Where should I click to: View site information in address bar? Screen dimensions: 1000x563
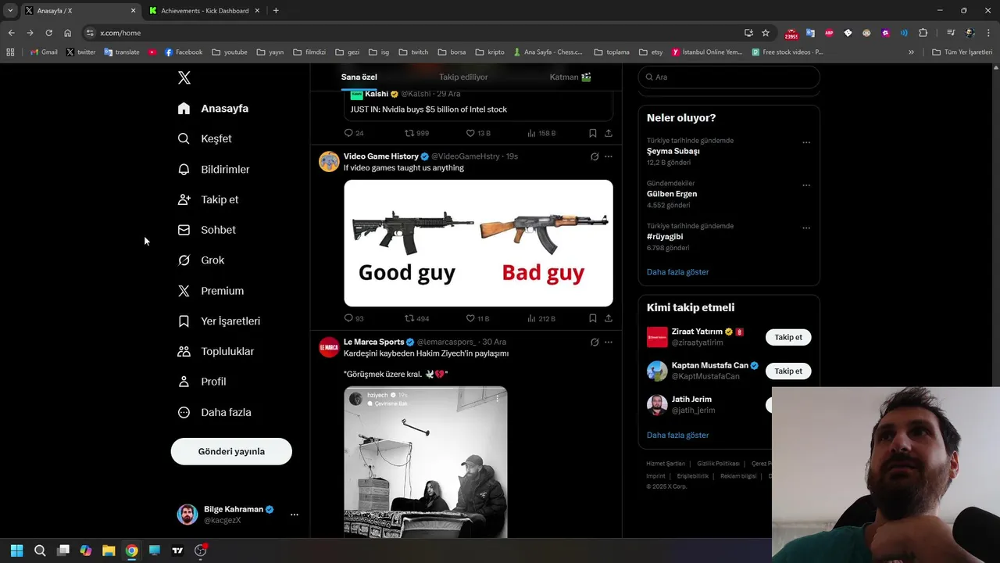(90, 33)
